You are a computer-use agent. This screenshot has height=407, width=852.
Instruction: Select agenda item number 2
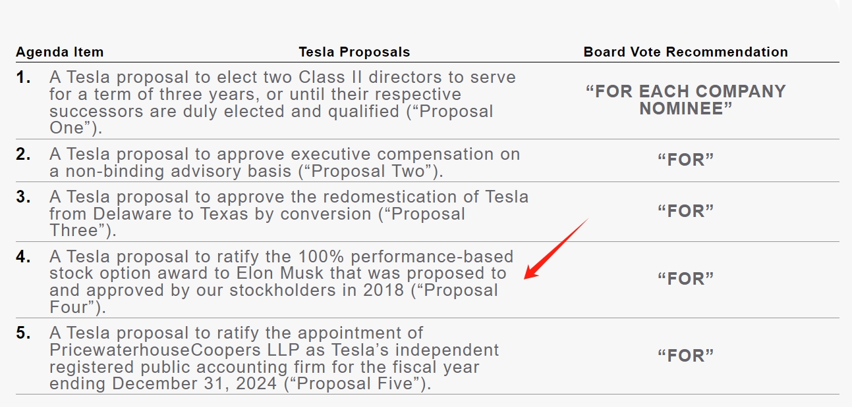click(x=24, y=155)
